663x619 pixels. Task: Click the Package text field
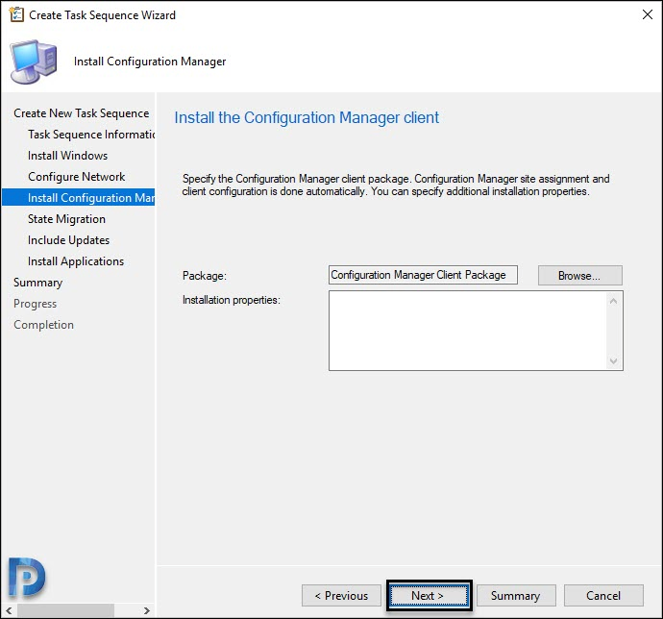423,275
